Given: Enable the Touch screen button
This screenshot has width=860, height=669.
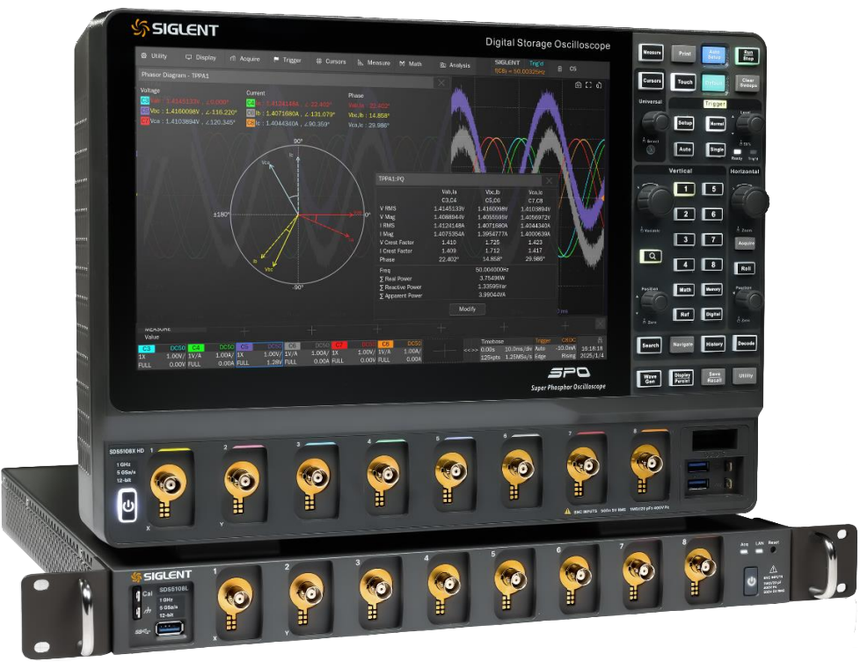Looking at the screenshot, I should point(683,81).
